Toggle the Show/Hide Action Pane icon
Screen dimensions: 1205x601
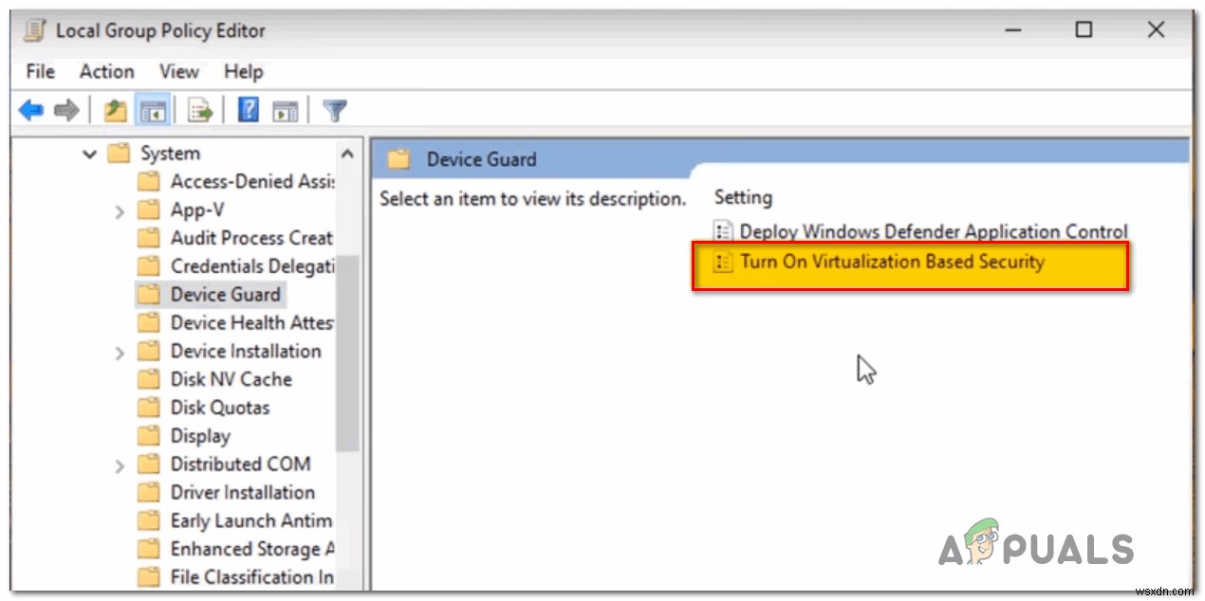[x=287, y=110]
